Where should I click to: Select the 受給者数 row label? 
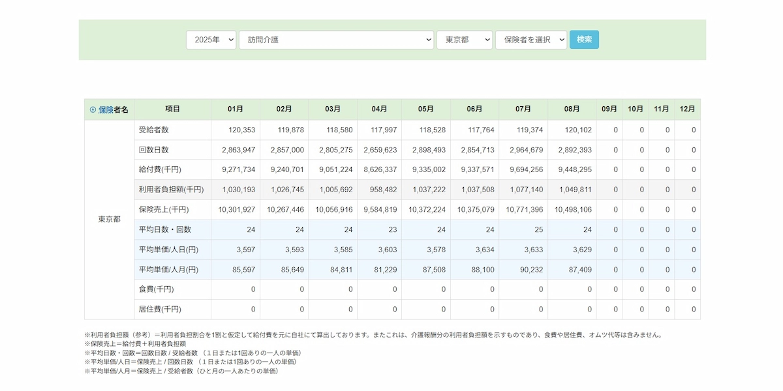click(x=154, y=130)
